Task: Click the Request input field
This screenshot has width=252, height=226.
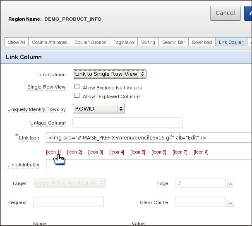Action: point(68,202)
